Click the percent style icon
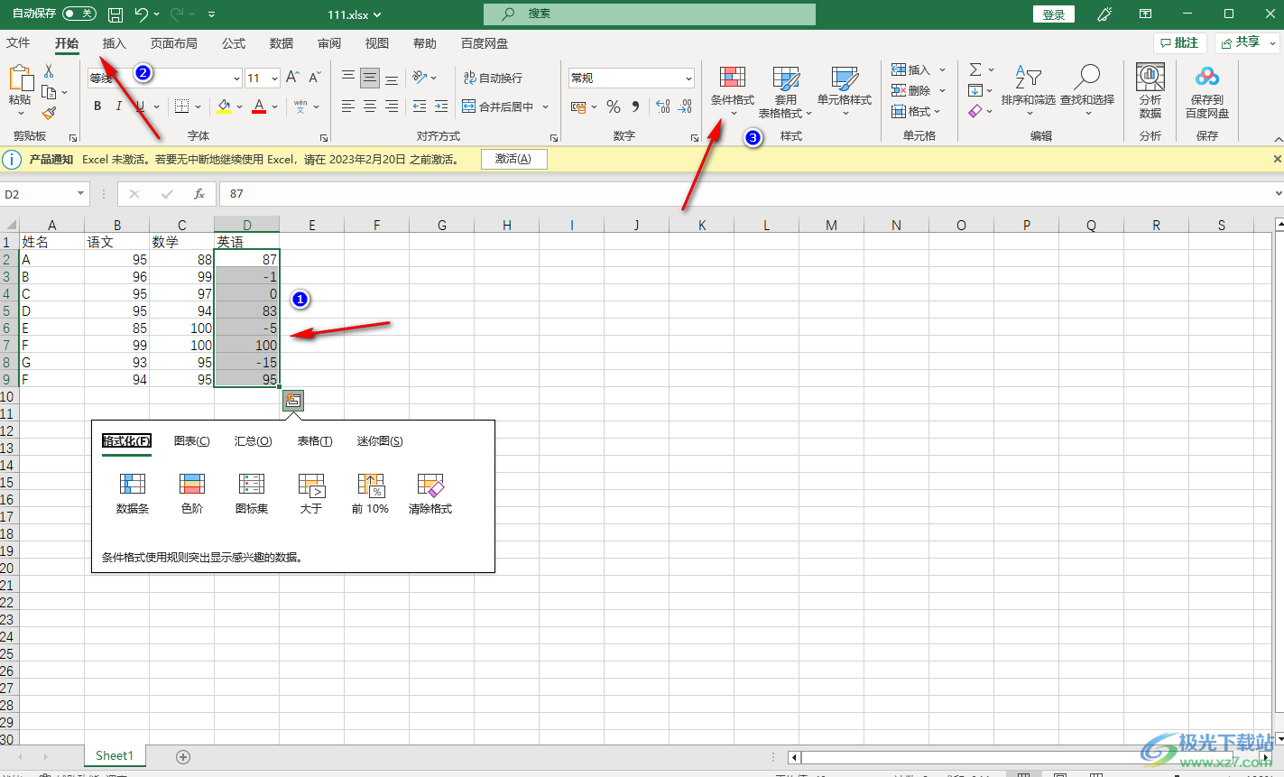This screenshot has width=1284, height=777. (614, 106)
